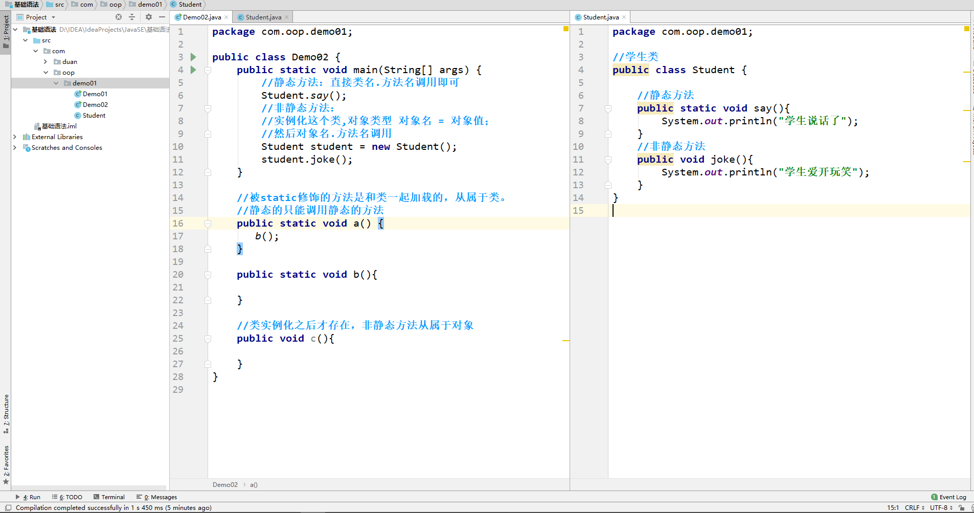The width and height of the screenshot is (974, 513).
Task: Click the Demo02 inspection status indicator
Action: 566,29
